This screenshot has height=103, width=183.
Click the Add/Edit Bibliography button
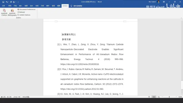(x=12, y=12)
